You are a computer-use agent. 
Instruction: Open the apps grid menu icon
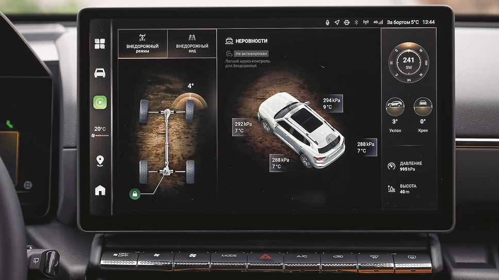(99, 44)
